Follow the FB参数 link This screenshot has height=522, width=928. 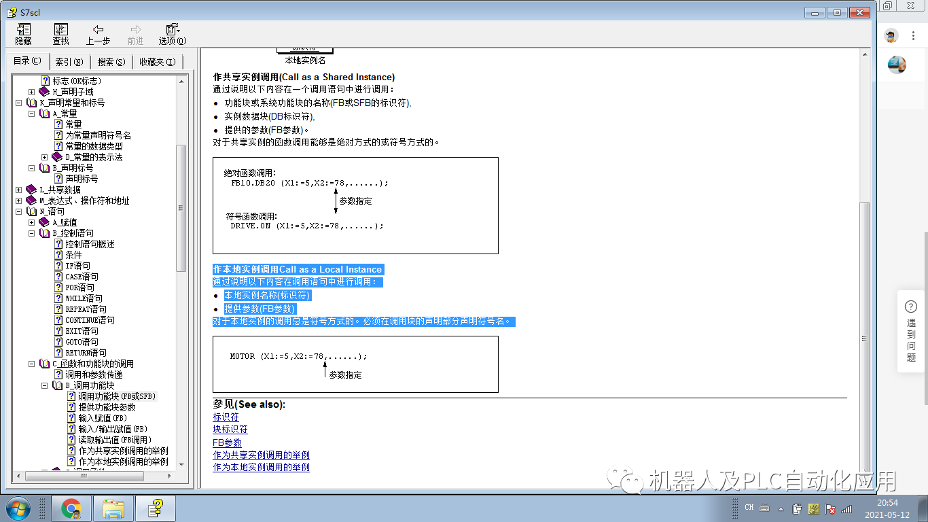click(227, 442)
